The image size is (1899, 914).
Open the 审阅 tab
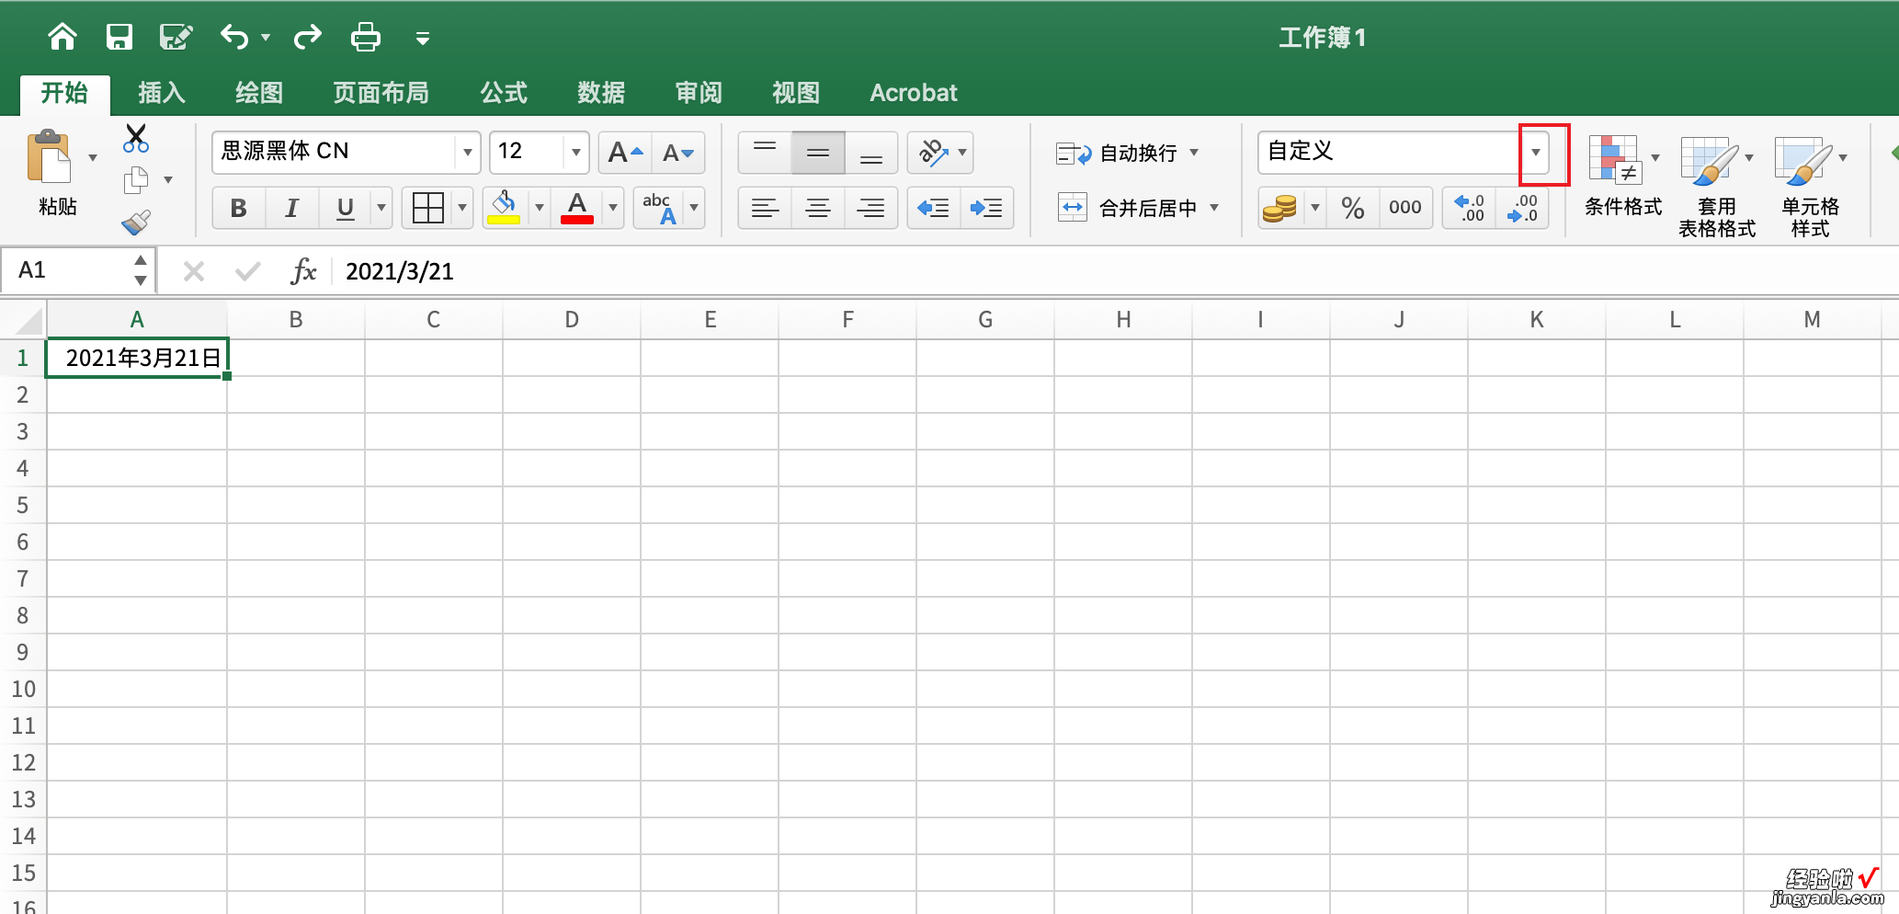click(699, 93)
